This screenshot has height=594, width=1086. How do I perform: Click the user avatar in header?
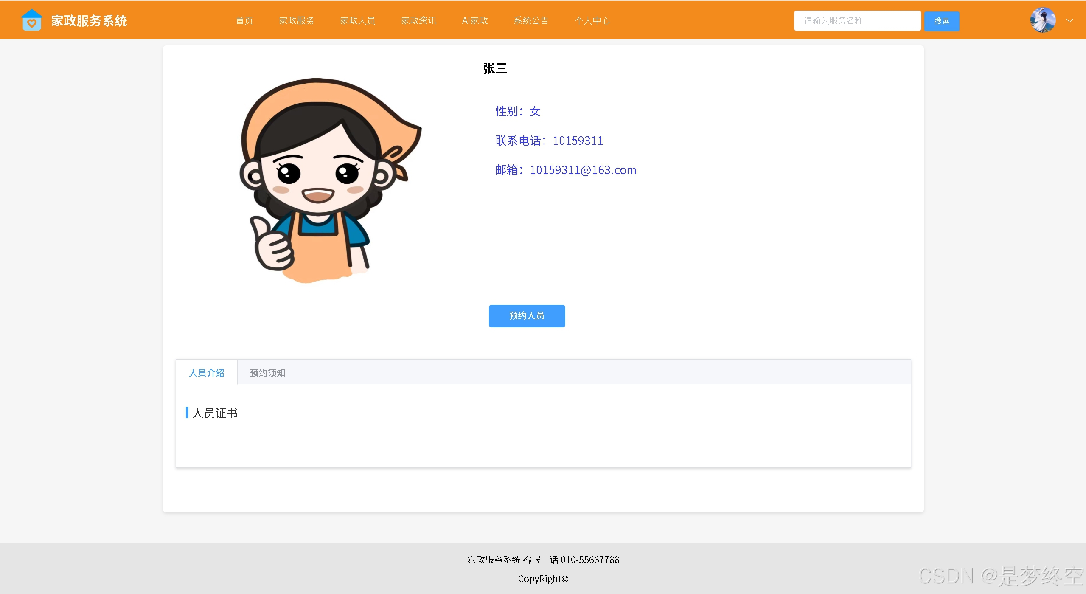[x=1042, y=20]
